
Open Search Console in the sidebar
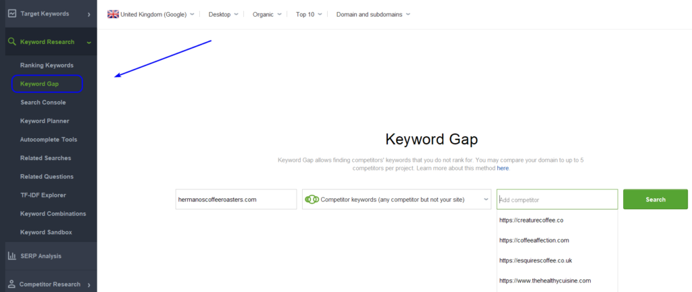(43, 103)
